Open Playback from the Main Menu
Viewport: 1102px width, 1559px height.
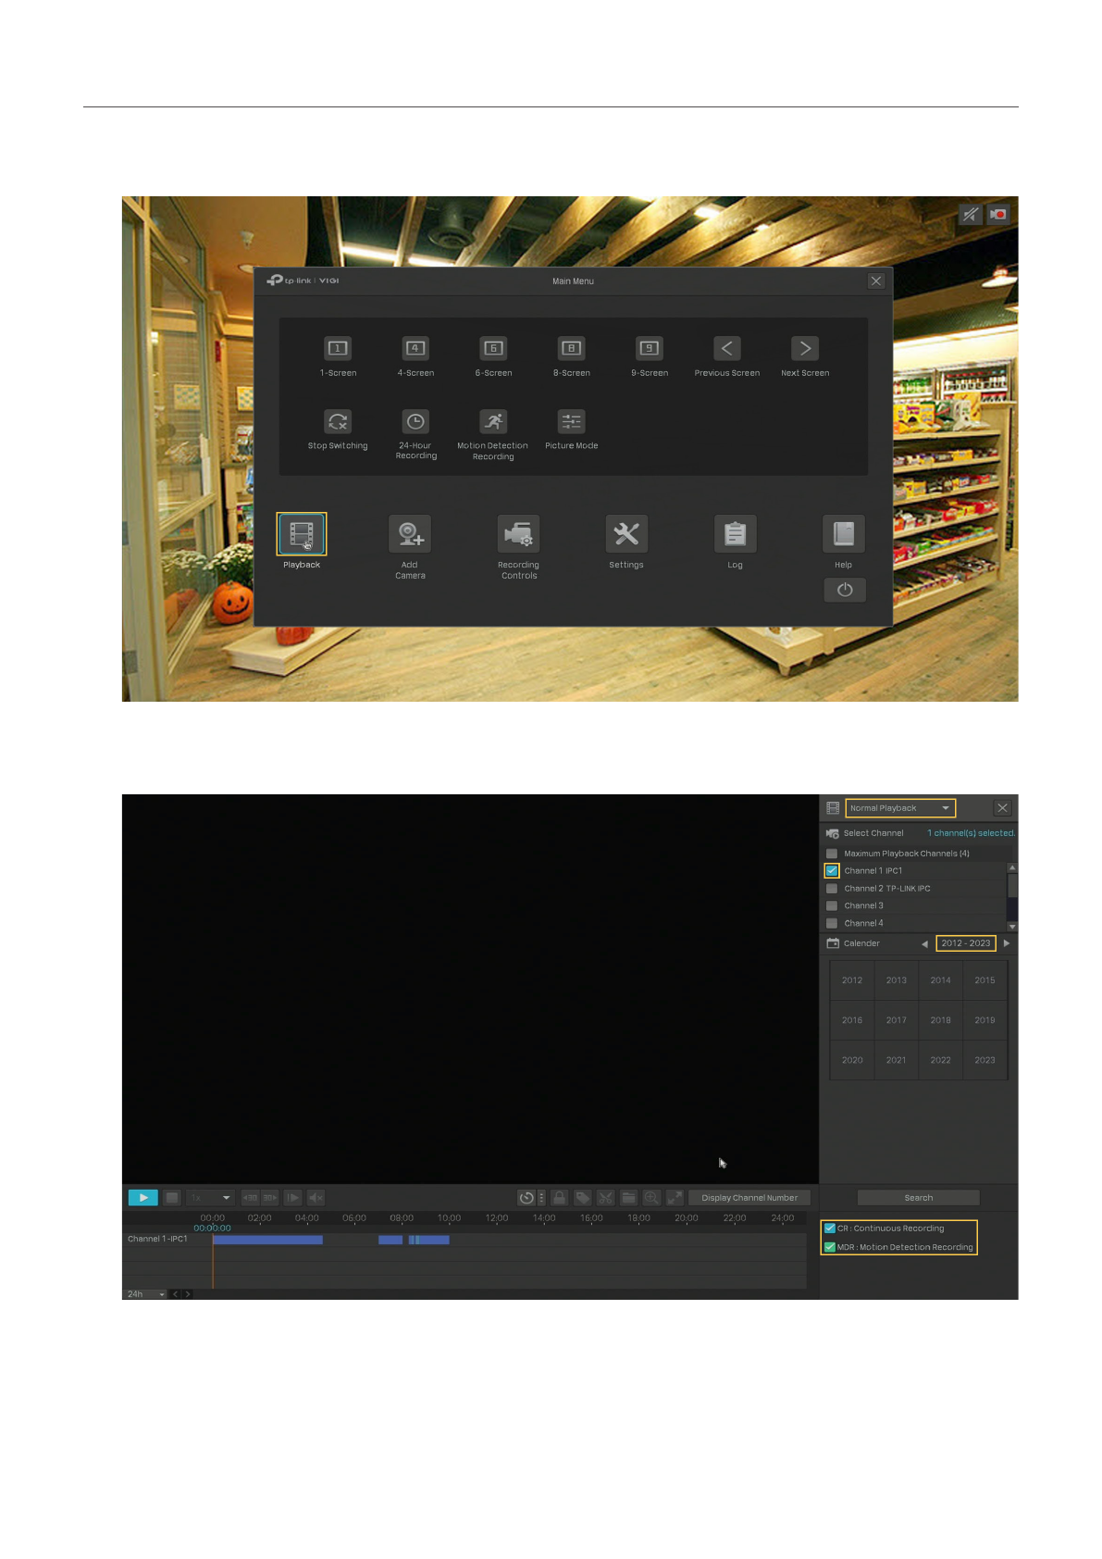[302, 534]
